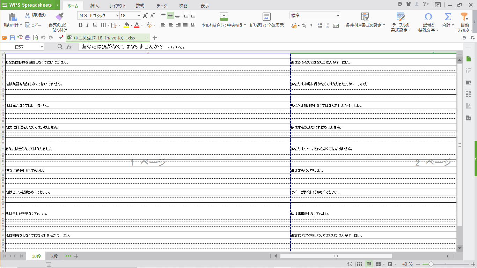
Task: Align text left
Action: coord(163,25)
